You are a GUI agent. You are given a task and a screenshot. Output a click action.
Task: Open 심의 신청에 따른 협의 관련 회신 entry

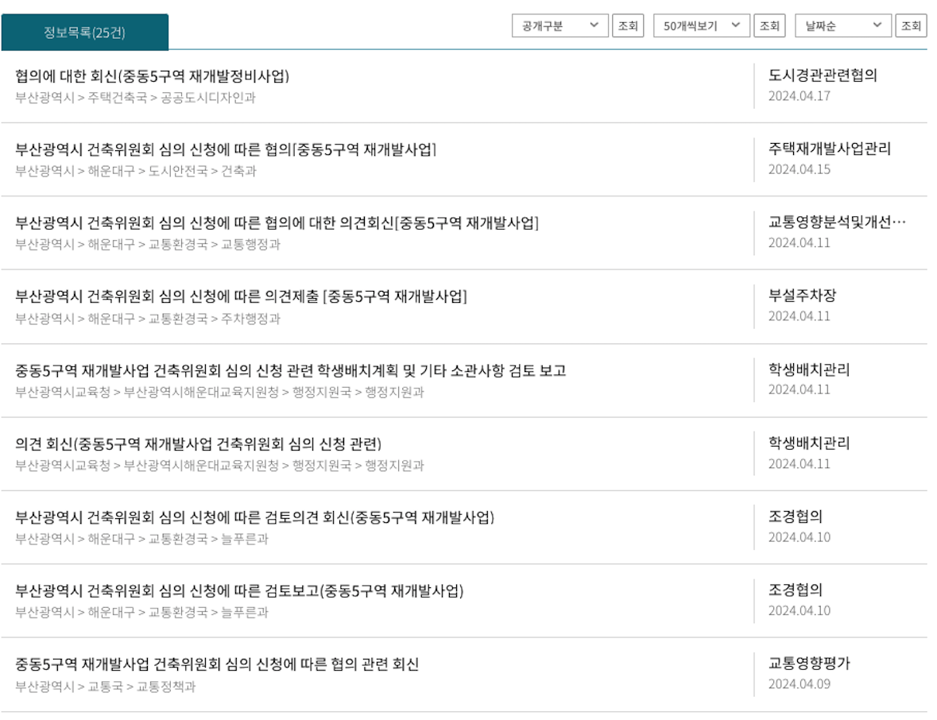[217, 664]
